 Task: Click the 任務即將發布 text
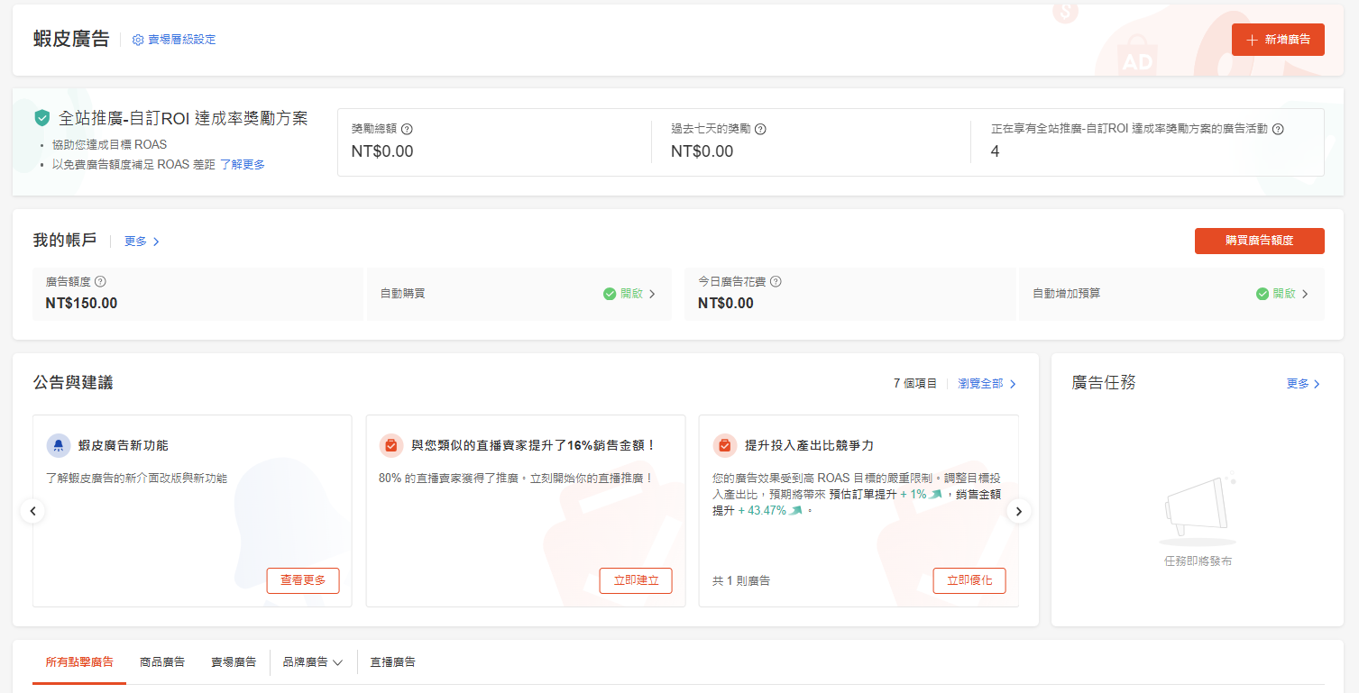click(1198, 561)
